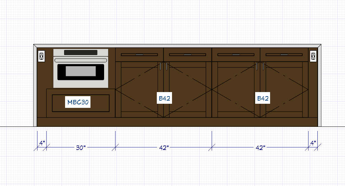Select the left electrical outlet

click(41, 56)
